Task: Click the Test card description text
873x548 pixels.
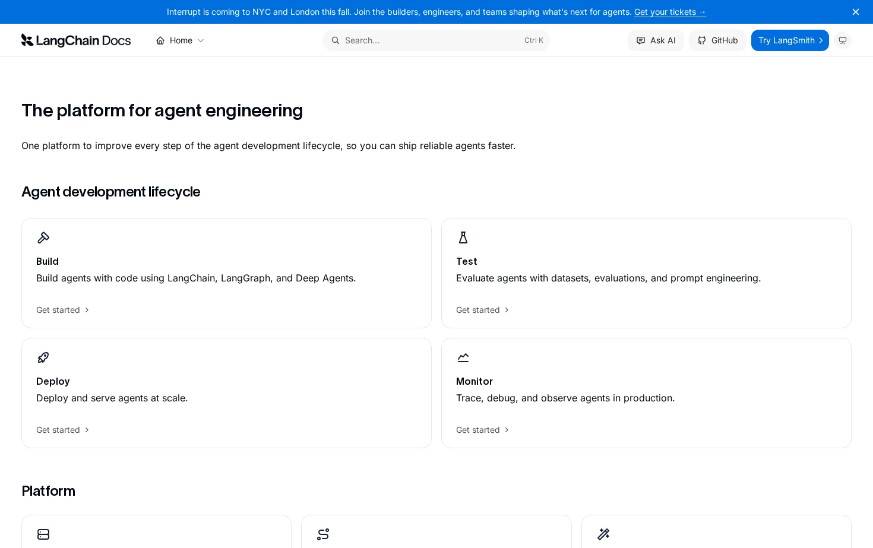Action: [x=608, y=278]
